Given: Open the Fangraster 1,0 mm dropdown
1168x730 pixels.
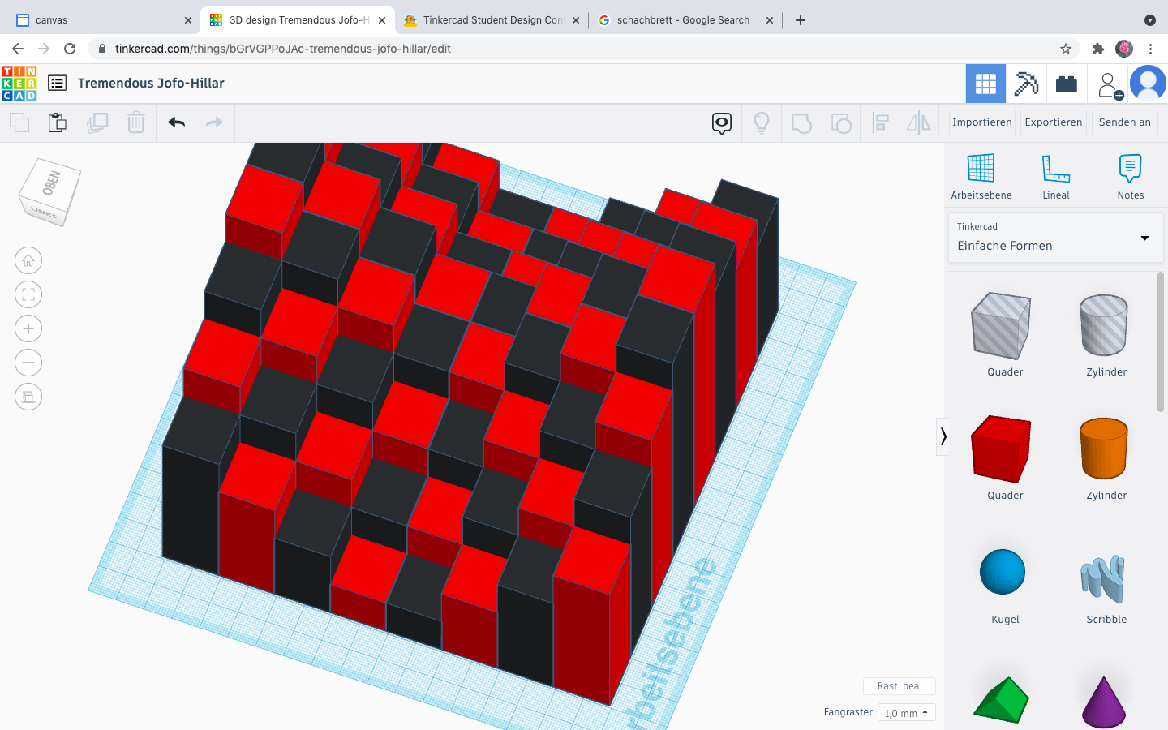Looking at the screenshot, I should click(907, 713).
